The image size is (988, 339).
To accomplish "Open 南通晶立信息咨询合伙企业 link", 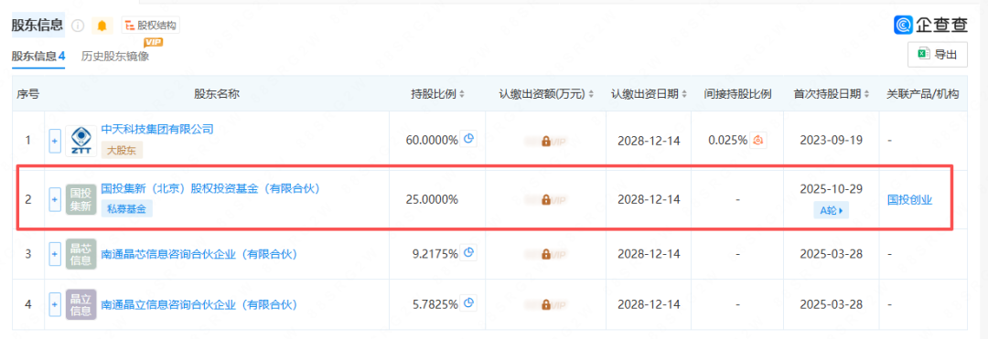I will pos(199,304).
